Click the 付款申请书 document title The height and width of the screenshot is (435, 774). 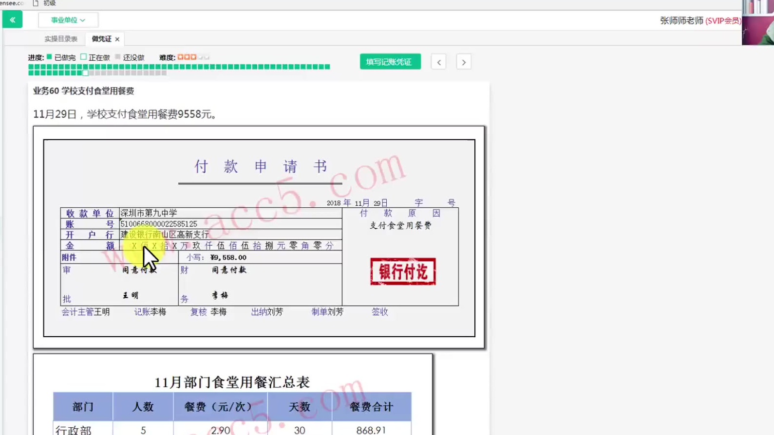261,167
